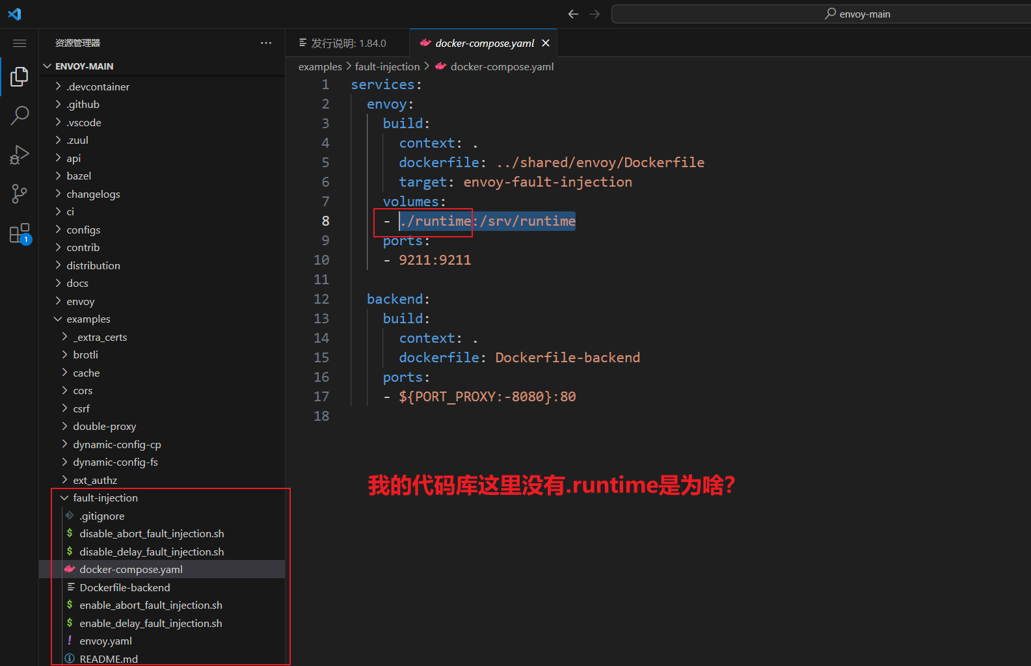Expand the docs folder
The image size is (1031, 666).
click(x=162, y=283)
